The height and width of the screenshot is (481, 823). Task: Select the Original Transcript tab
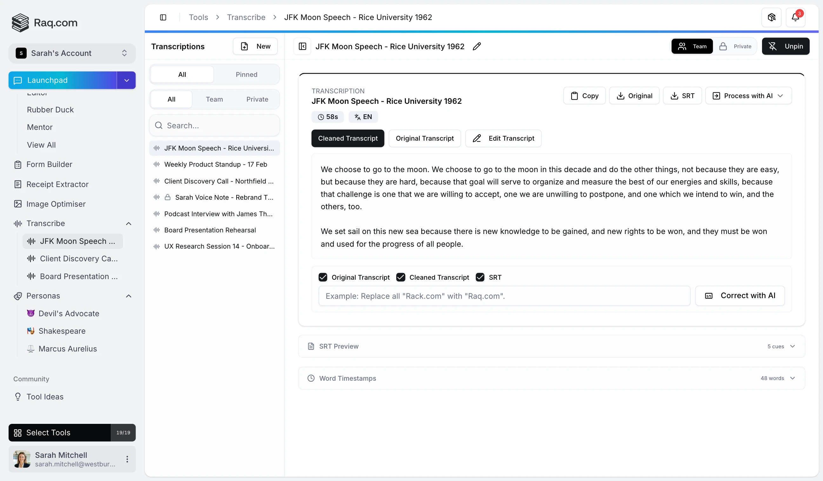(x=425, y=138)
